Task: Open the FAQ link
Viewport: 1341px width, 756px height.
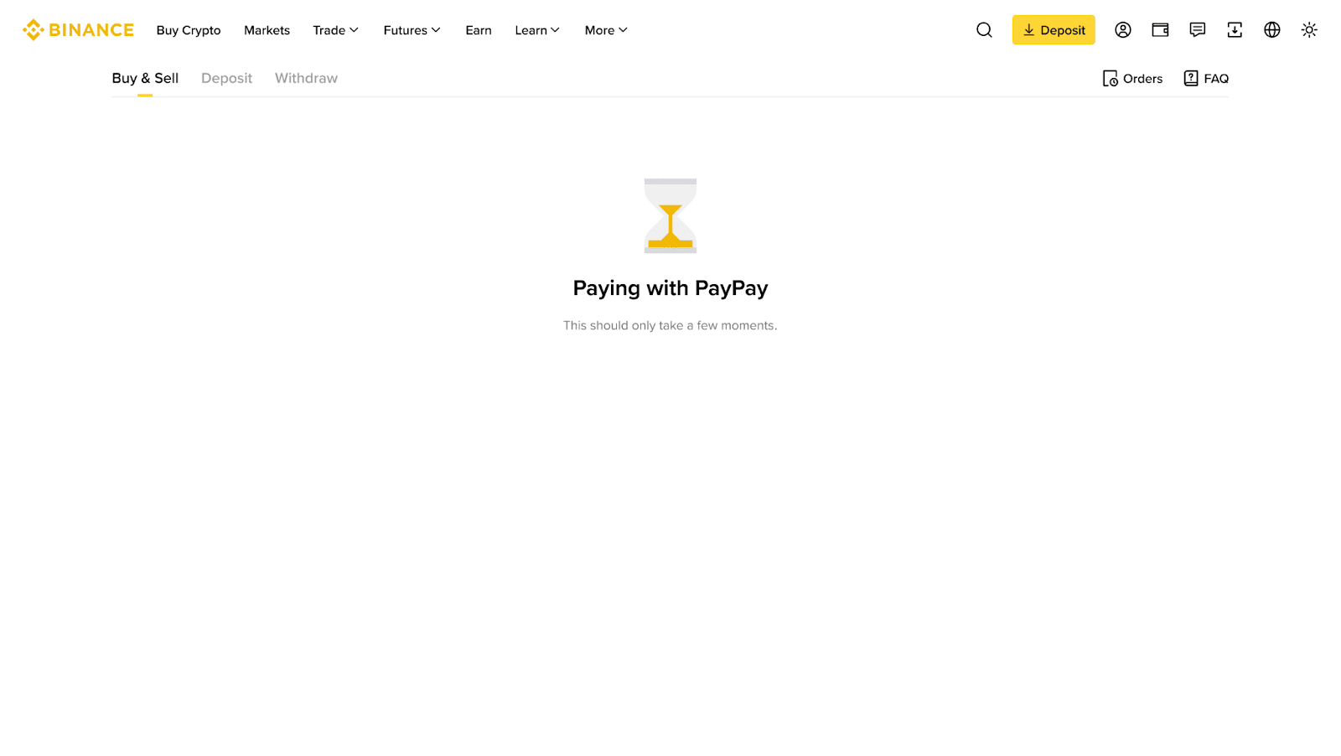Action: (1206, 79)
